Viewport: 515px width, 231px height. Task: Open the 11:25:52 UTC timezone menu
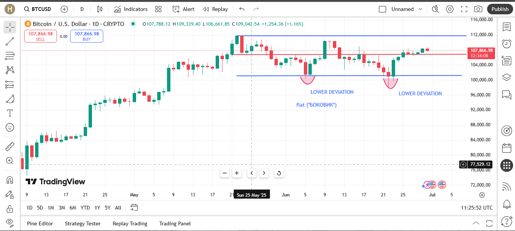coord(477,208)
